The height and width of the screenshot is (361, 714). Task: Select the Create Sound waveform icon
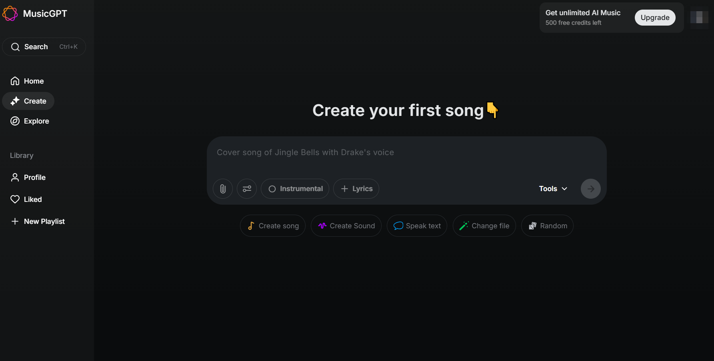(x=322, y=225)
